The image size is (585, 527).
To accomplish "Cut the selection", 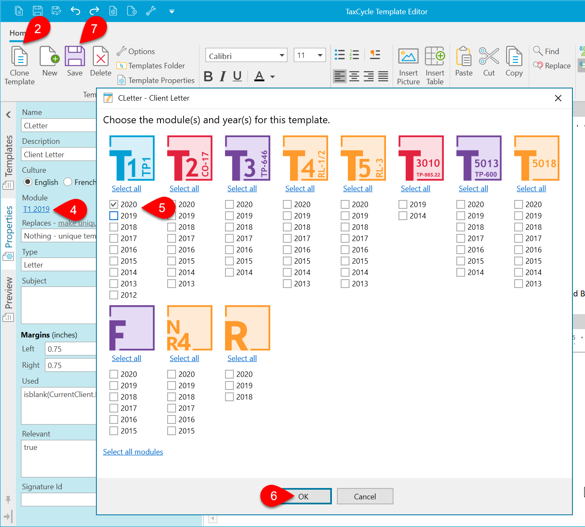I will pyautogui.click(x=489, y=62).
